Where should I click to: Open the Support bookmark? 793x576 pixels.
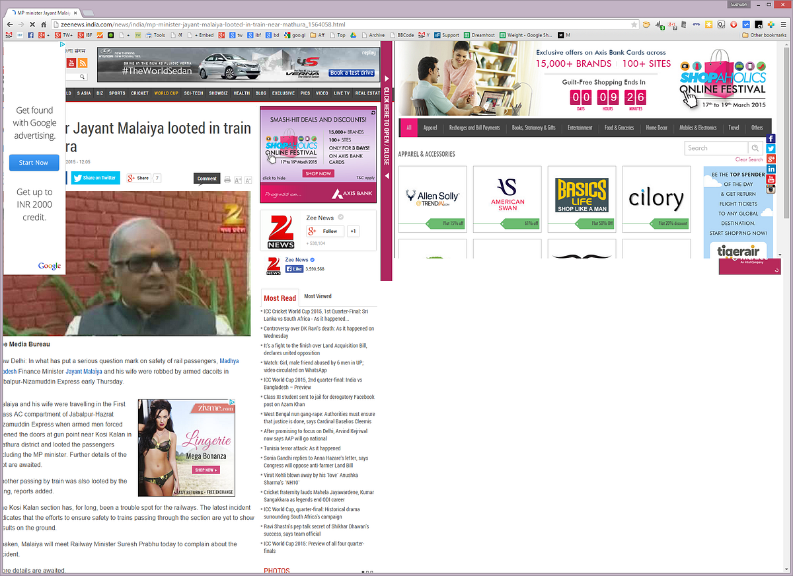[x=447, y=35]
